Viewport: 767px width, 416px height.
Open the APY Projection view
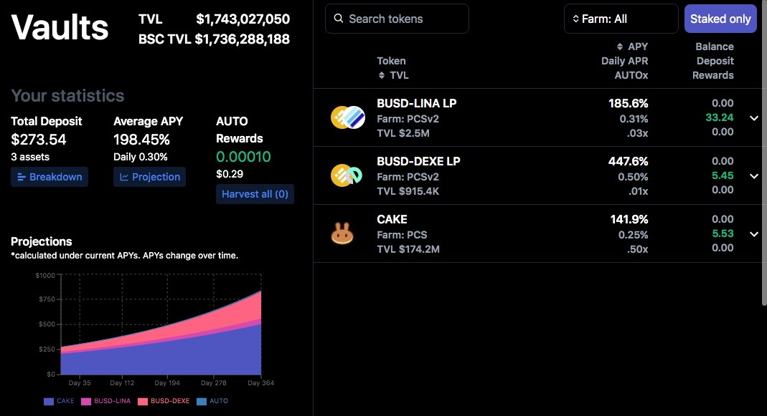(x=150, y=177)
